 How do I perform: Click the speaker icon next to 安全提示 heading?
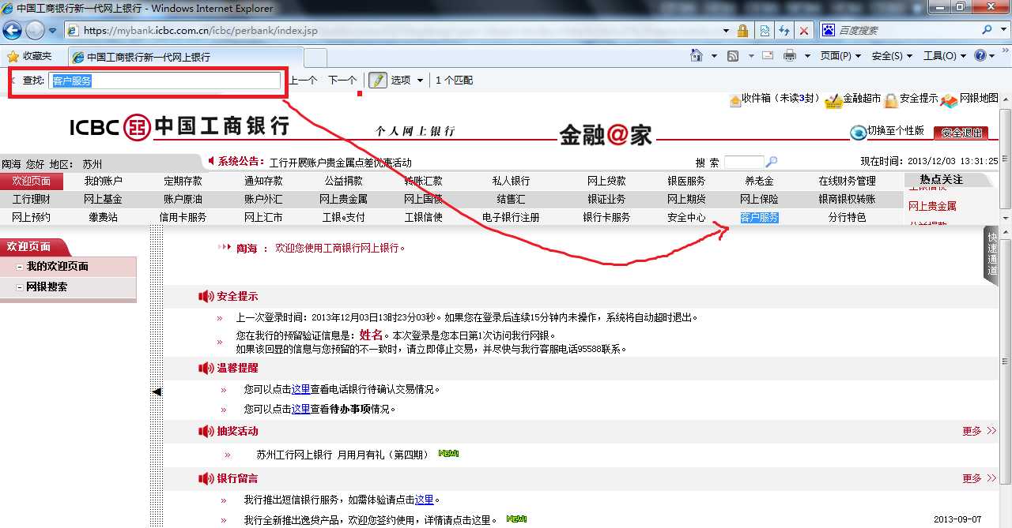[x=206, y=297]
